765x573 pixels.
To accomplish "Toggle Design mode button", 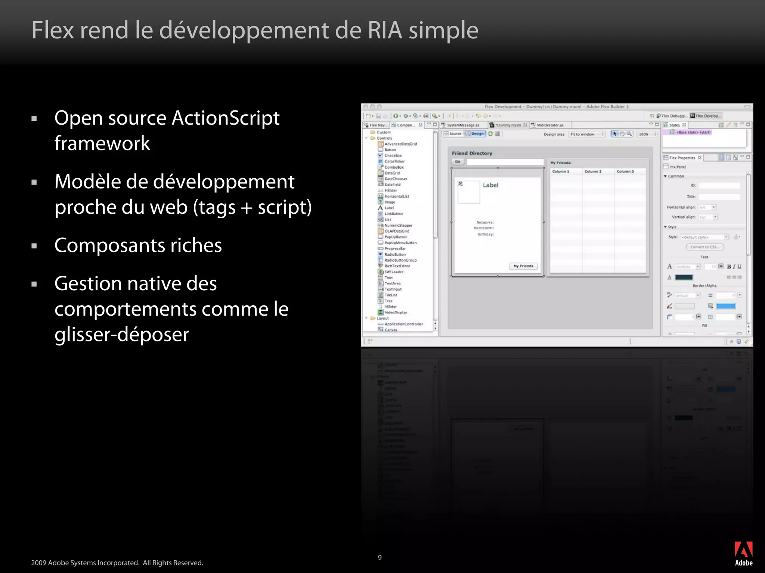I will pos(475,134).
